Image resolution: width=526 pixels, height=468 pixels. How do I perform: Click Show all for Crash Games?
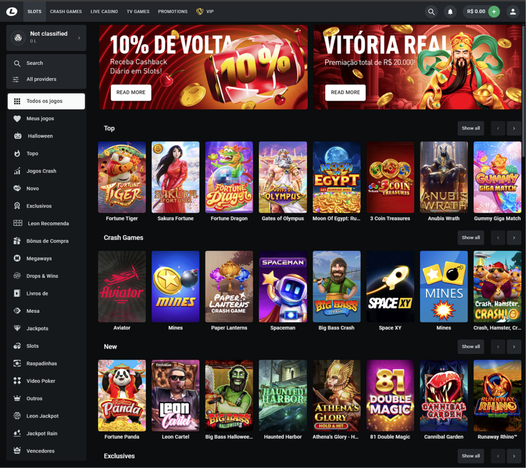click(x=471, y=237)
